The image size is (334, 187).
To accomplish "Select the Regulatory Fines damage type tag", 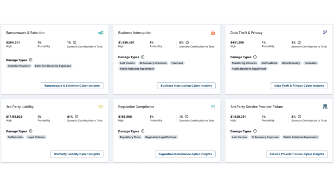I will 130,137.
